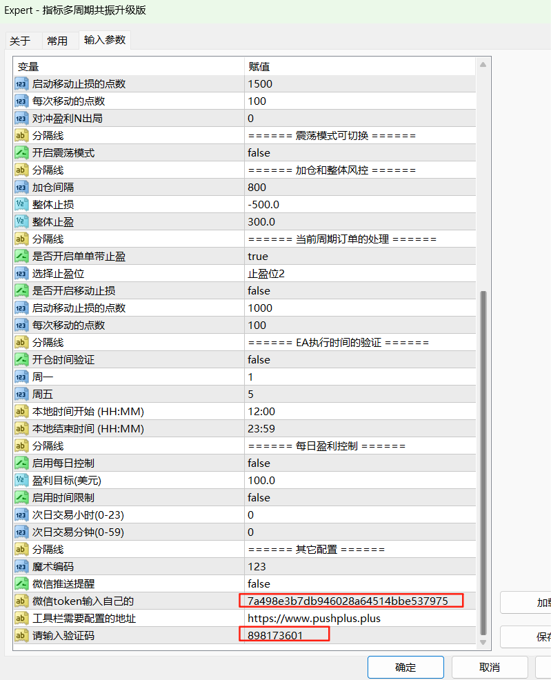Click the 取消 button
551x680 pixels.
click(490, 667)
